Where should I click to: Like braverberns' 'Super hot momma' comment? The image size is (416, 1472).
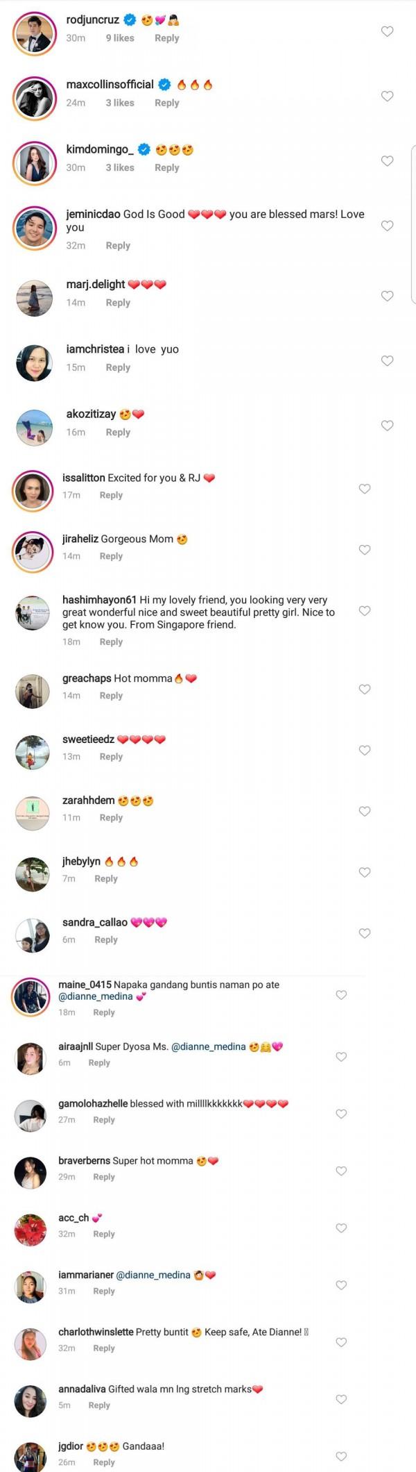click(341, 1171)
